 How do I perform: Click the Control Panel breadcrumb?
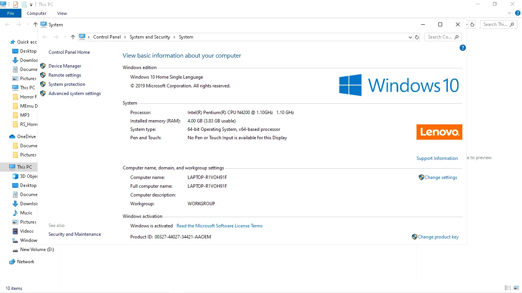[107, 37]
